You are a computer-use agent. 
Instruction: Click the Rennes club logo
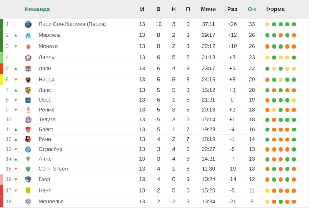point(28,139)
